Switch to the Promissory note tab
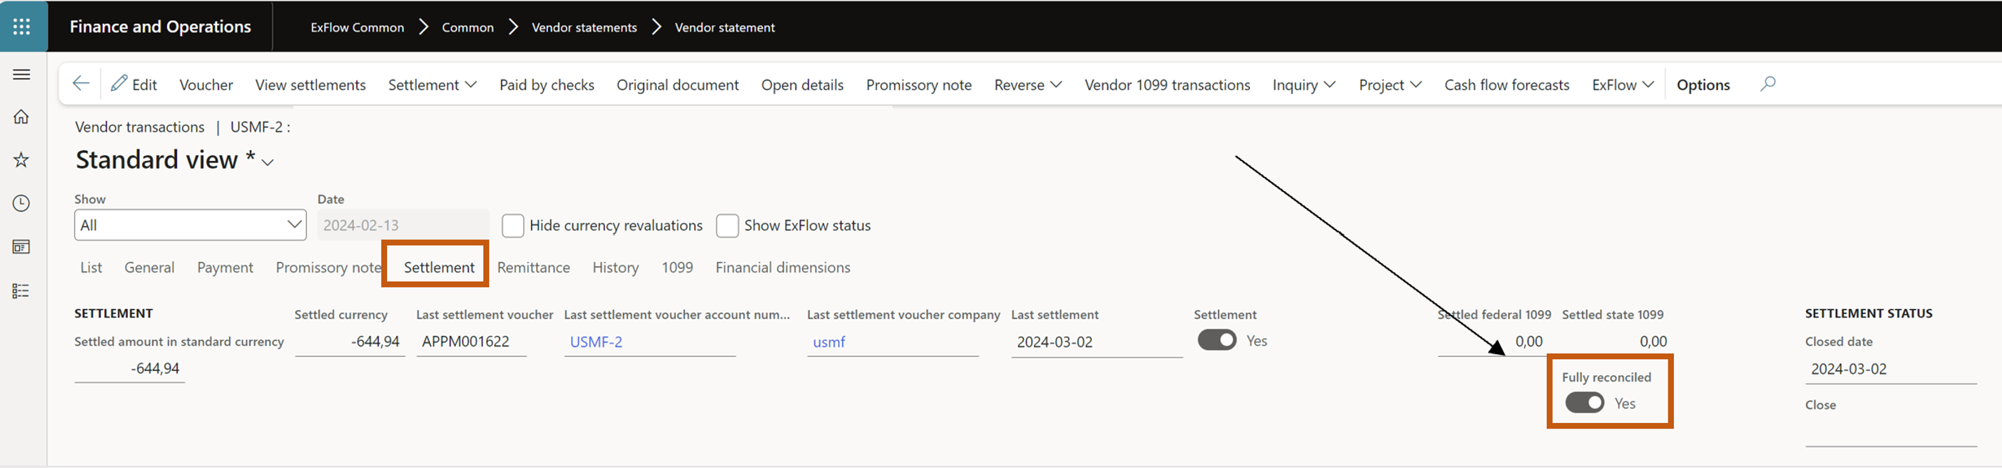Screen dimensions: 2002x468 click(x=328, y=268)
